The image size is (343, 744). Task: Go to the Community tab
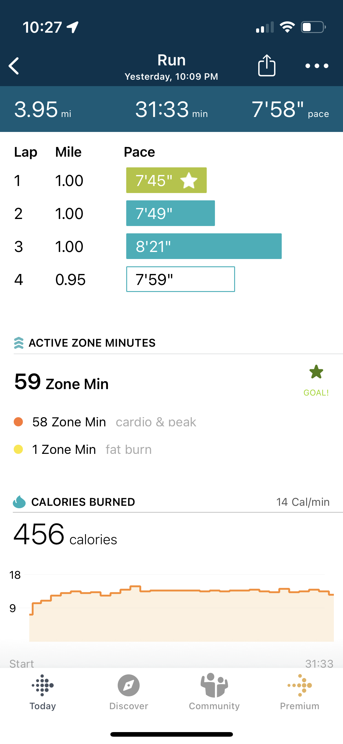214,692
